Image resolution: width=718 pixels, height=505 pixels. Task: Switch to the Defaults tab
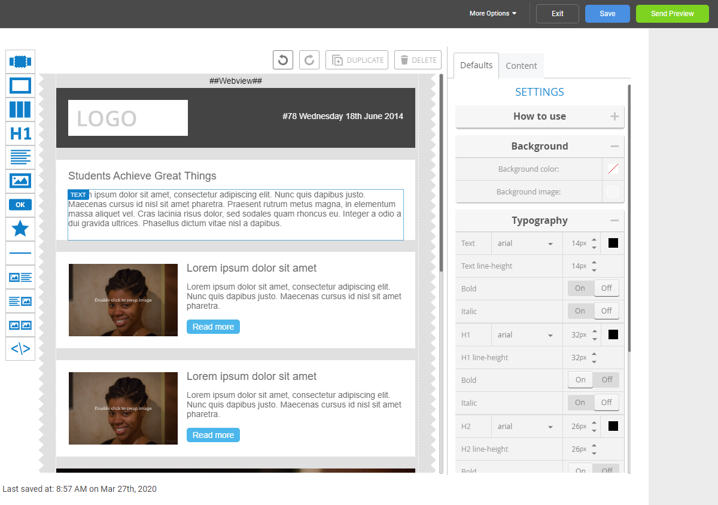476,65
